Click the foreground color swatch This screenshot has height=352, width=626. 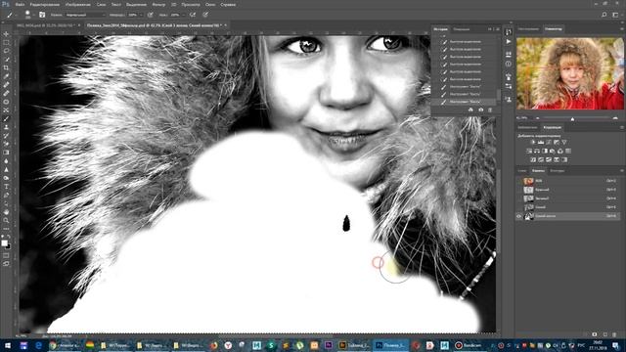coord(4,243)
